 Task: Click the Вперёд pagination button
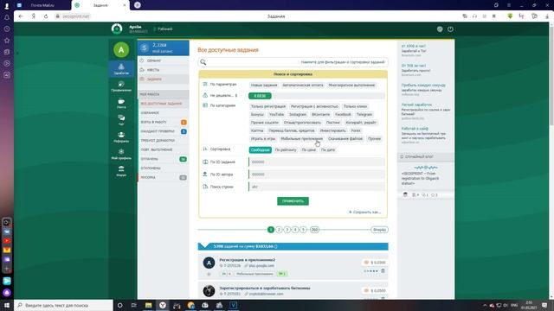point(379,230)
